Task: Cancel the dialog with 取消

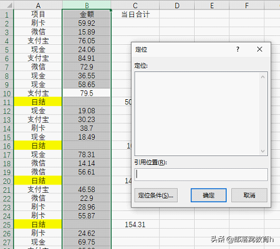Action: point(249,195)
